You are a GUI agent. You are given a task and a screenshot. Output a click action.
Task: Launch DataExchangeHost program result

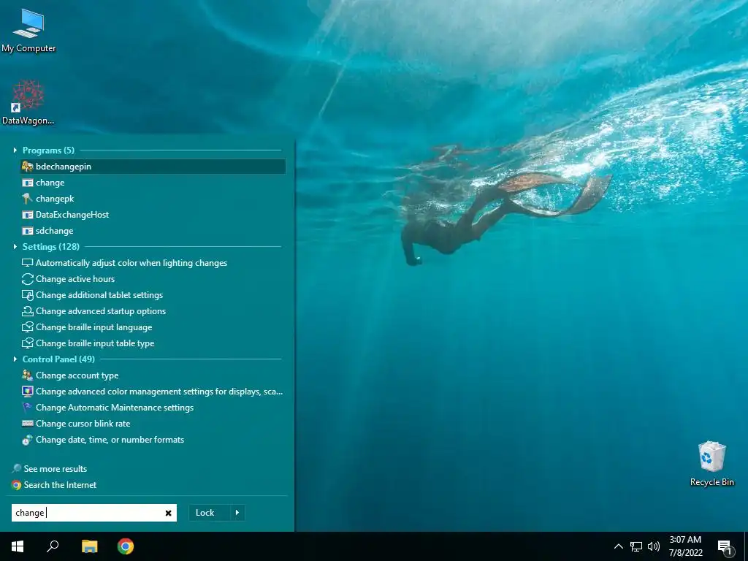click(x=153, y=215)
